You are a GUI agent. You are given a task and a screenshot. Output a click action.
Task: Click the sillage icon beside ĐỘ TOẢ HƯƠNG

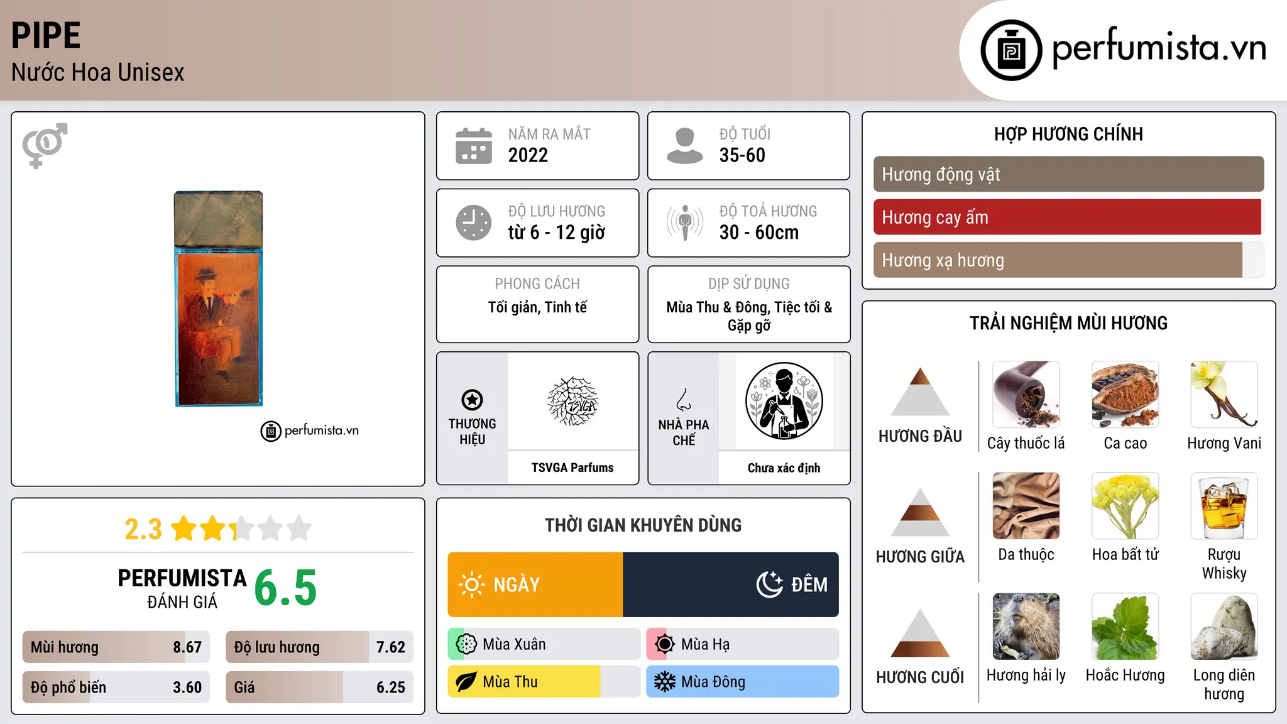(685, 222)
